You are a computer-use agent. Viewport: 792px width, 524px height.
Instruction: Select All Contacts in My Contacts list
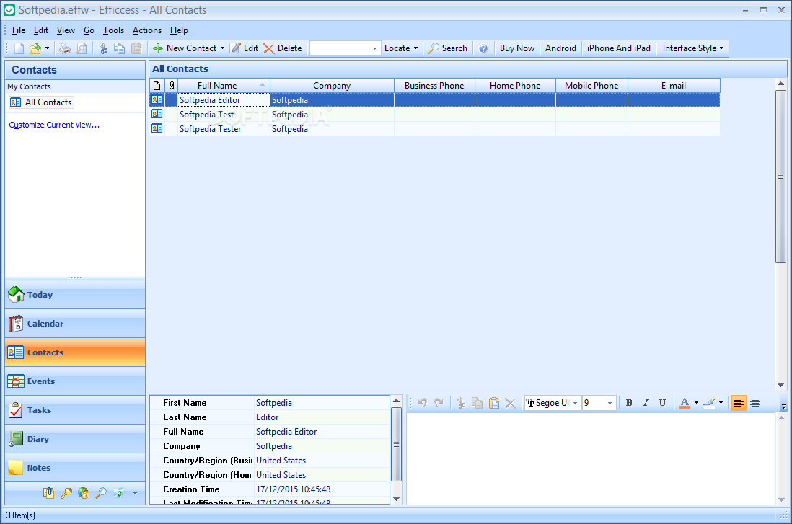[x=41, y=102]
